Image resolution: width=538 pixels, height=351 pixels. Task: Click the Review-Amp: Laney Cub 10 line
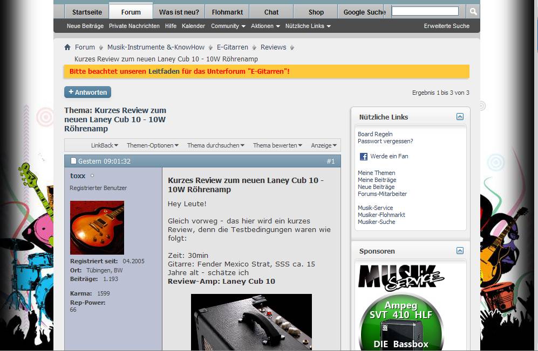221,281
